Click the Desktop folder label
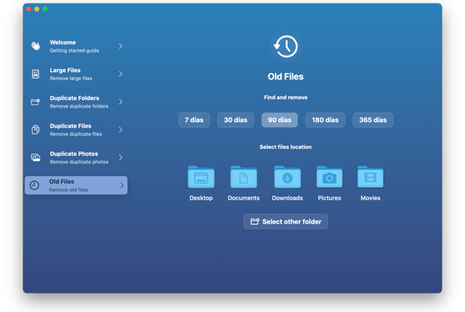 tap(201, 198)
